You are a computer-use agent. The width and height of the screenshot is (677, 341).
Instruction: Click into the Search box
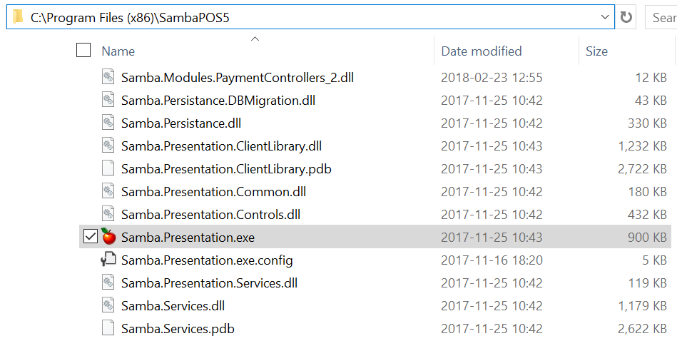pos(661,17)
